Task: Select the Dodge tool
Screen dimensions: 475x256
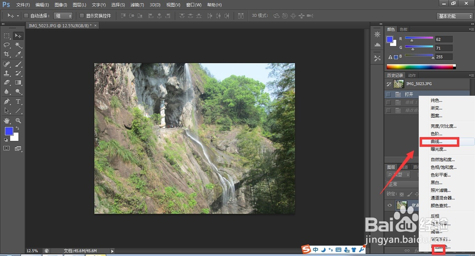Action: pyautogui.click(x=18, y=91)
